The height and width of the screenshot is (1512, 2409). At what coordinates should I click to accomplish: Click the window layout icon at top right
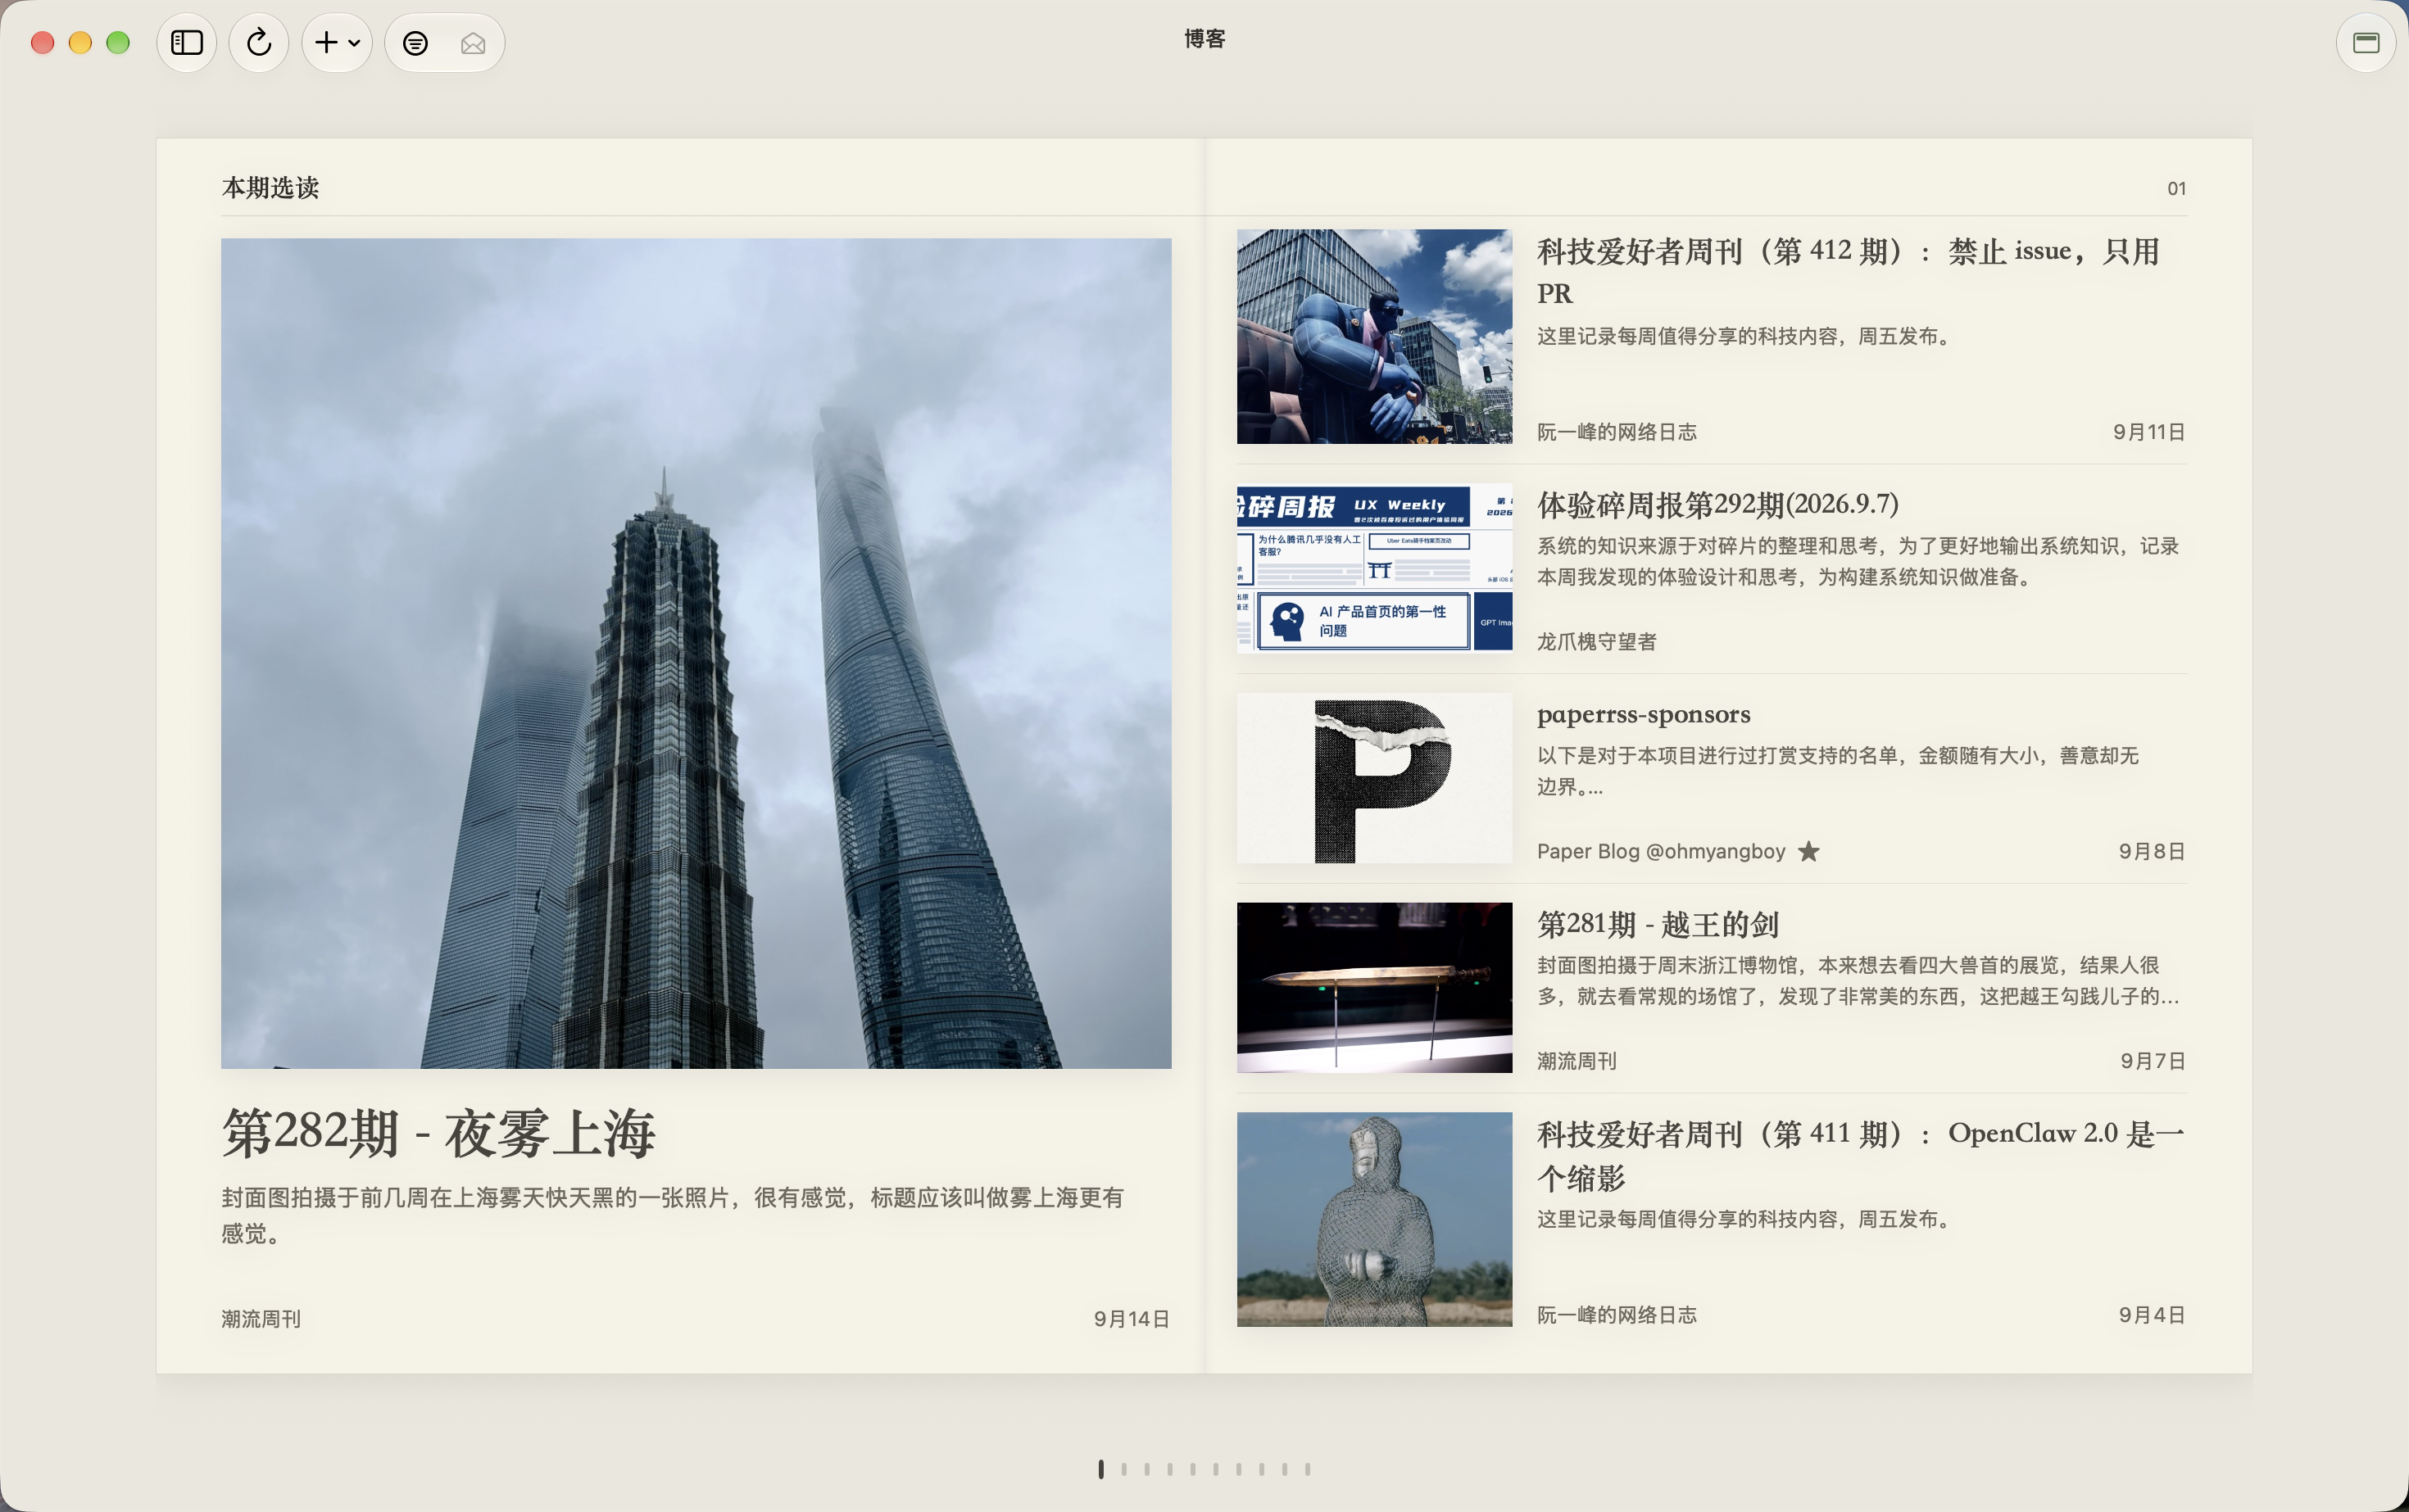[2366, 43]
